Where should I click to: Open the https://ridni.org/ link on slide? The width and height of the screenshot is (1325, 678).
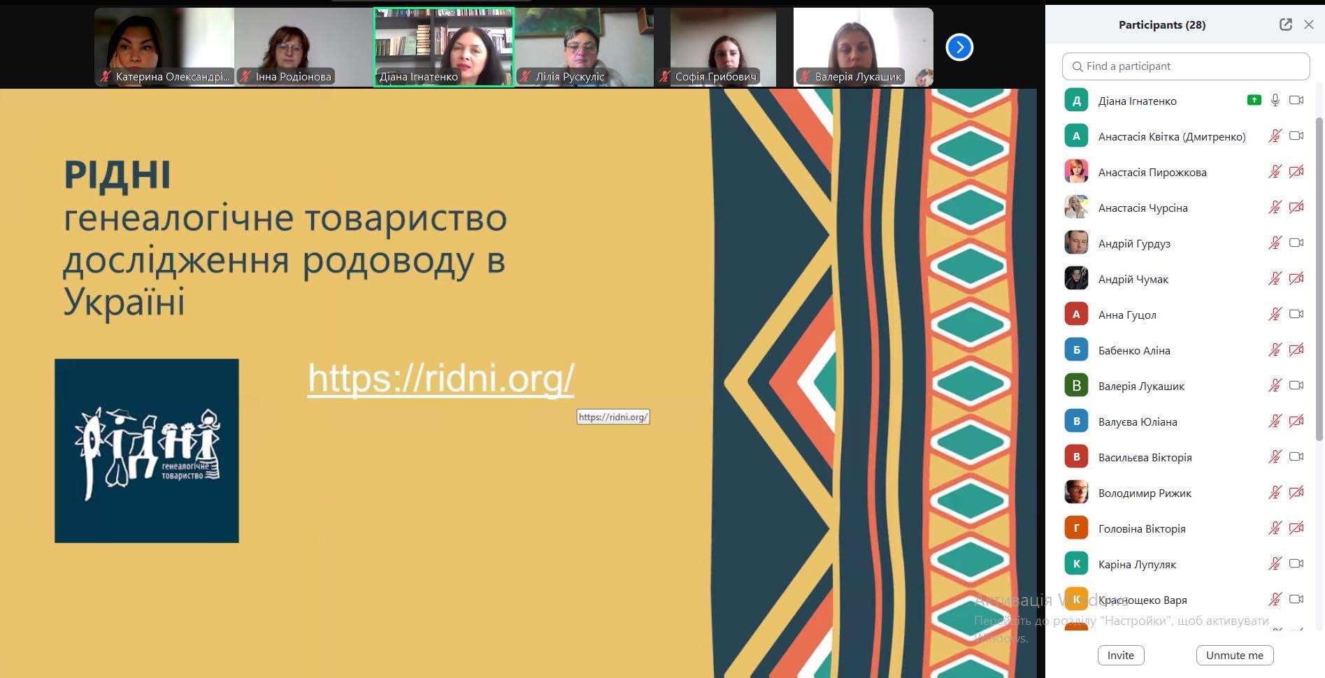[x=441, y=378]
